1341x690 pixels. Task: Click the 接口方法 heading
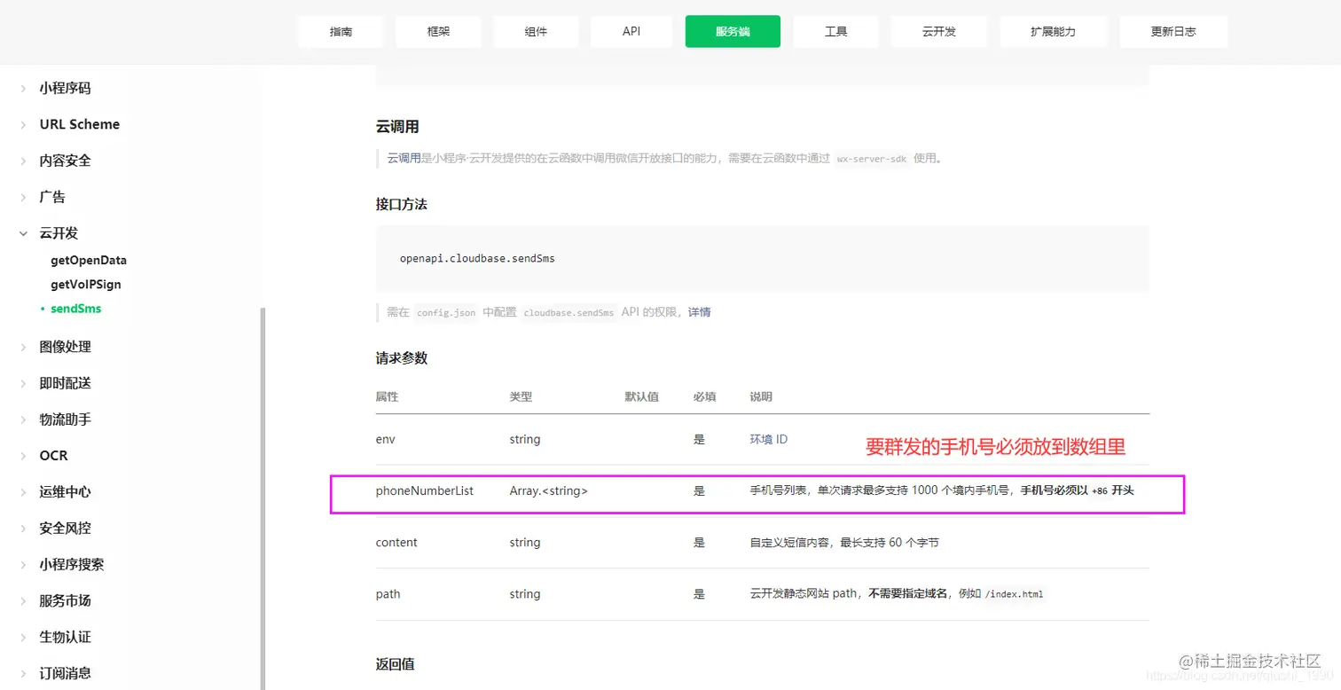[402, 205]
